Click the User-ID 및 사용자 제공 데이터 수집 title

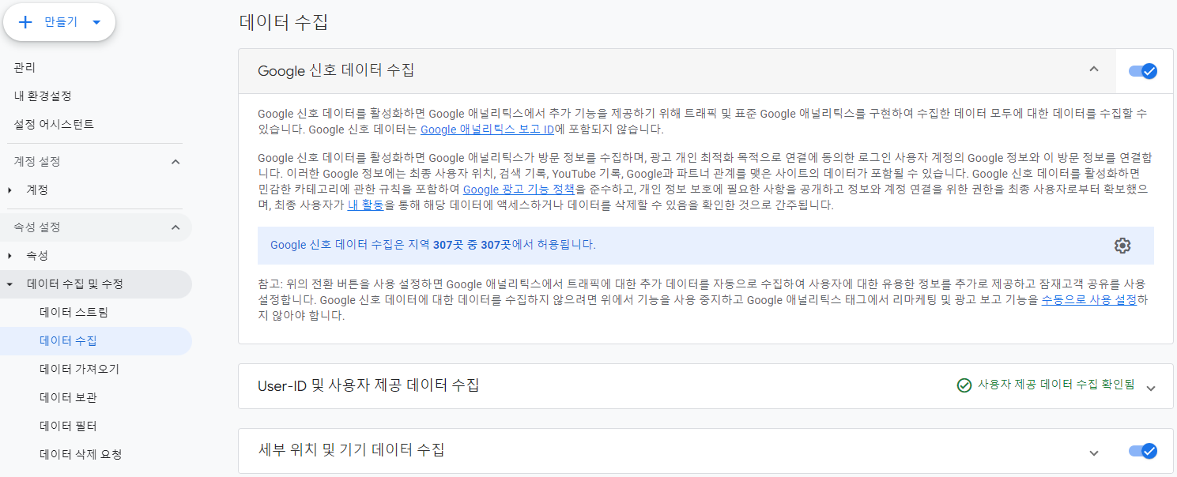point(368,385)
